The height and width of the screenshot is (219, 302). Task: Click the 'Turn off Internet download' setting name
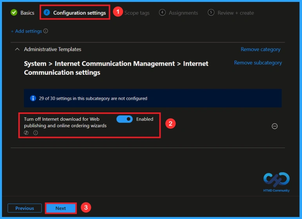click(65, 122)
